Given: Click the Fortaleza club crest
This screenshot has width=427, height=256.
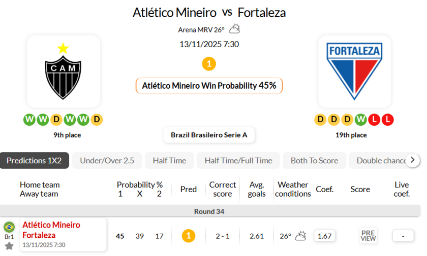Looking at the screenshot, I should (354, 72).
